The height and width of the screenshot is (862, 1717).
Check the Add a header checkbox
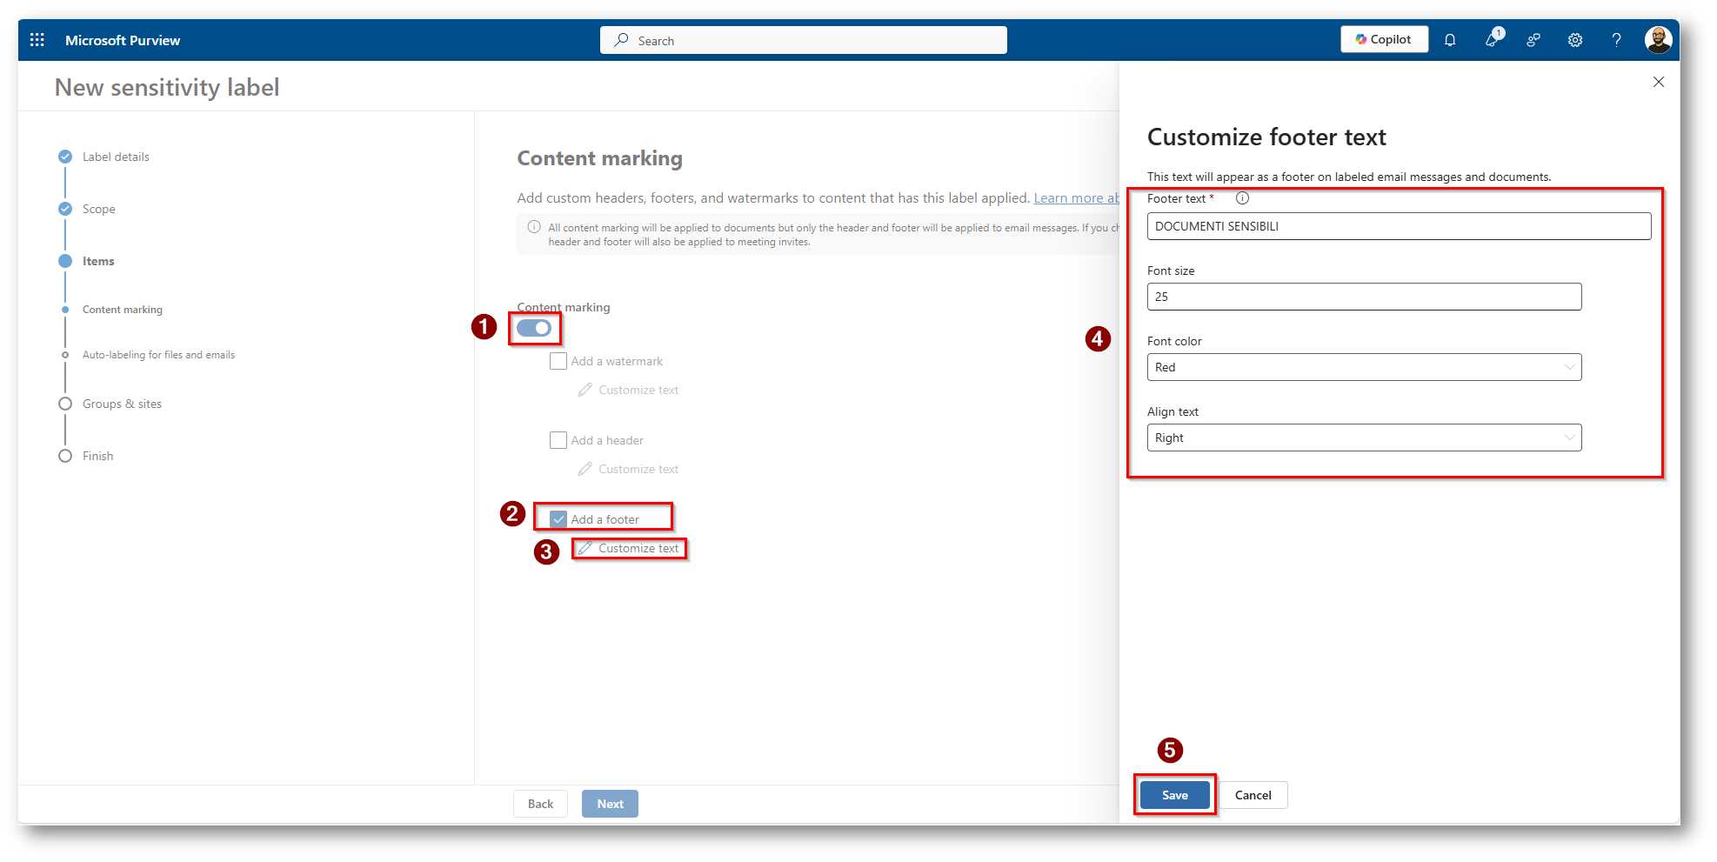[x=558, y=440]
